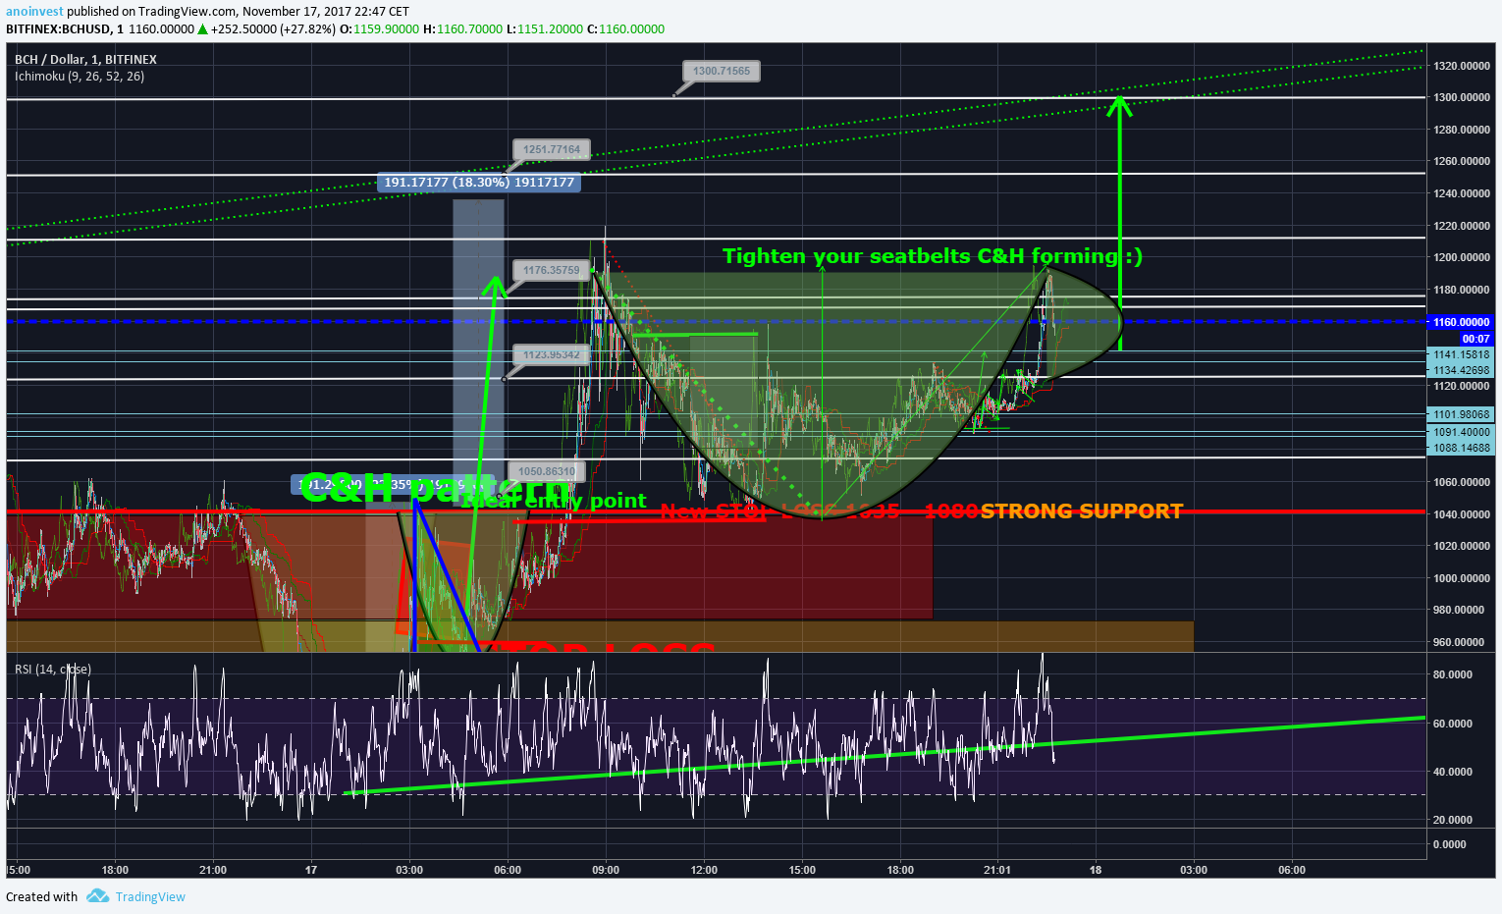Click the 80.0000 RSI scale value
The height and width of the screenshot is (914, 1502).
tap(1452, 674)
